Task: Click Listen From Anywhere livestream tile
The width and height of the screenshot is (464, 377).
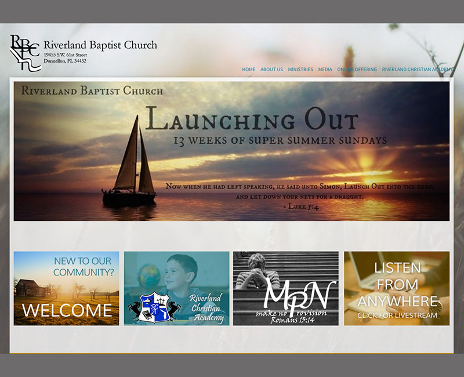Action: click(x=397, y=288)
